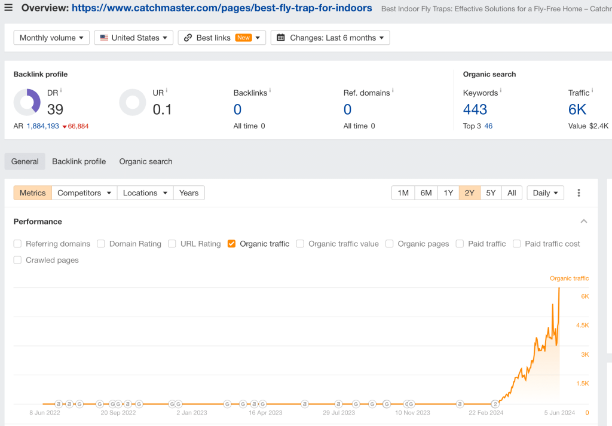Viewport: 612px width, 426px height.
Task: Set chart range to 6M
Action: coord(426,193)
